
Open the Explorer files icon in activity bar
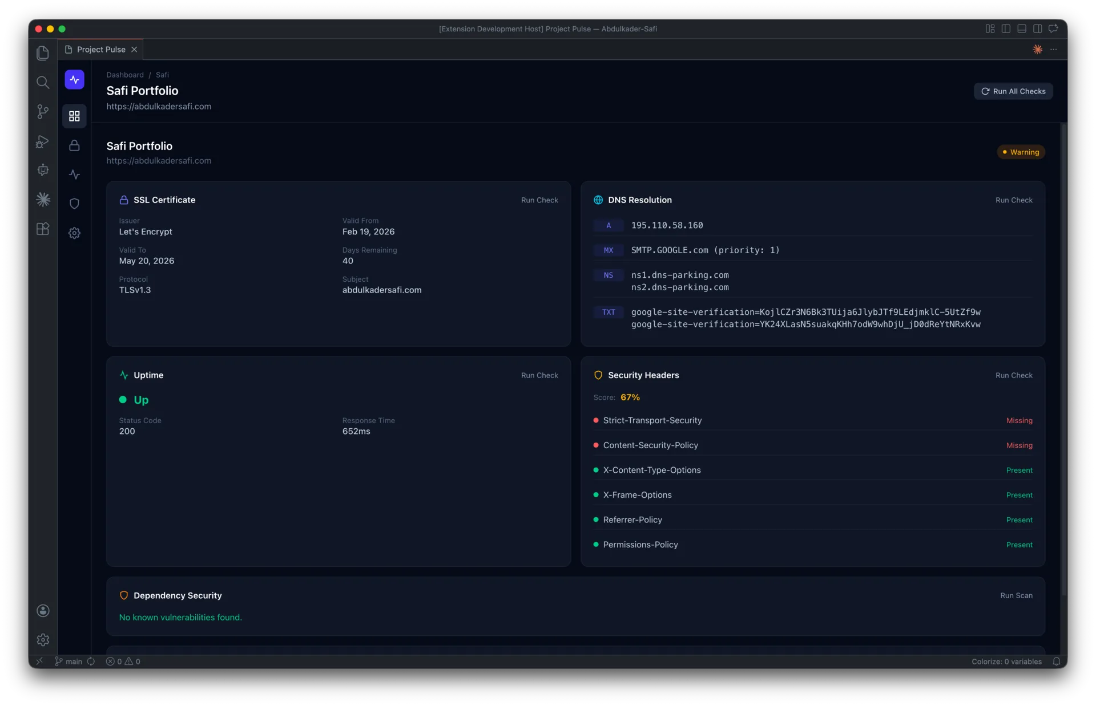[43, 53]
